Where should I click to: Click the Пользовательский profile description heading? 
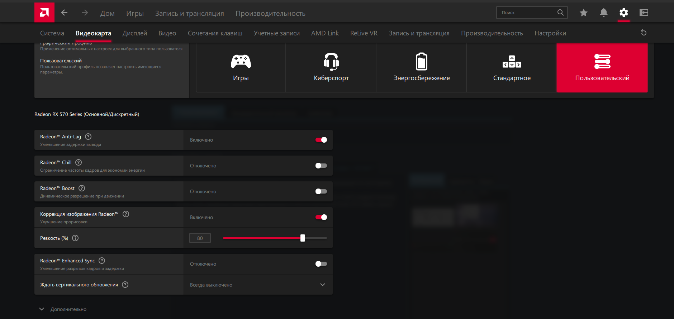61,61
